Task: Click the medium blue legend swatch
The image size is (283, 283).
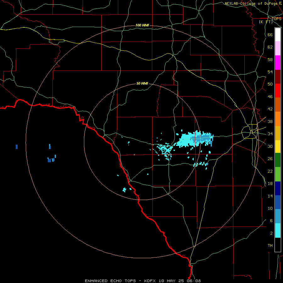Action: [x=278, y=202]
